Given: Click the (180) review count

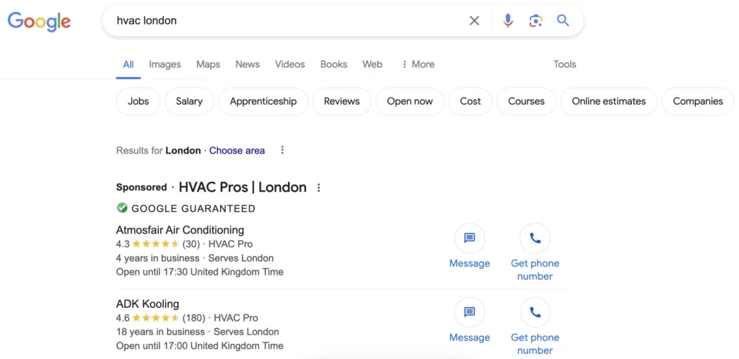Looking at the screenshot, I should [x=193, y=318].
